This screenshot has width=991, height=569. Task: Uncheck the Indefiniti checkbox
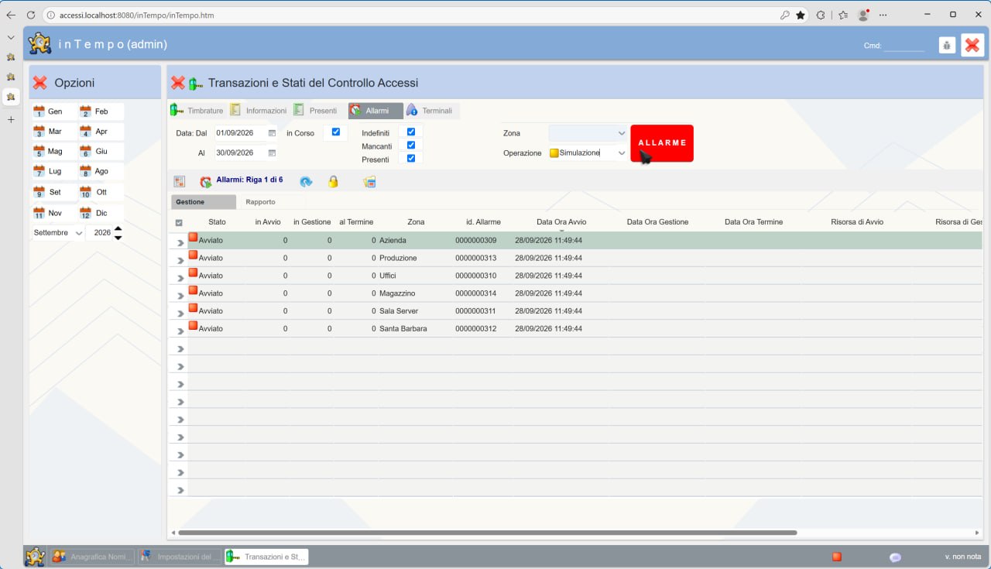411,132
